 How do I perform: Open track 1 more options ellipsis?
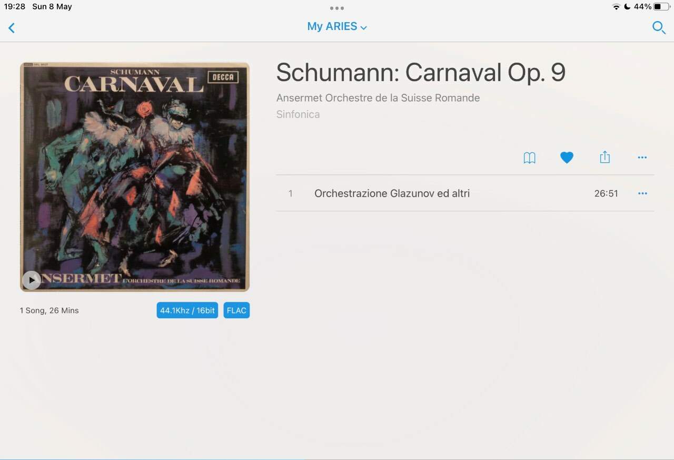click(642, 193)
